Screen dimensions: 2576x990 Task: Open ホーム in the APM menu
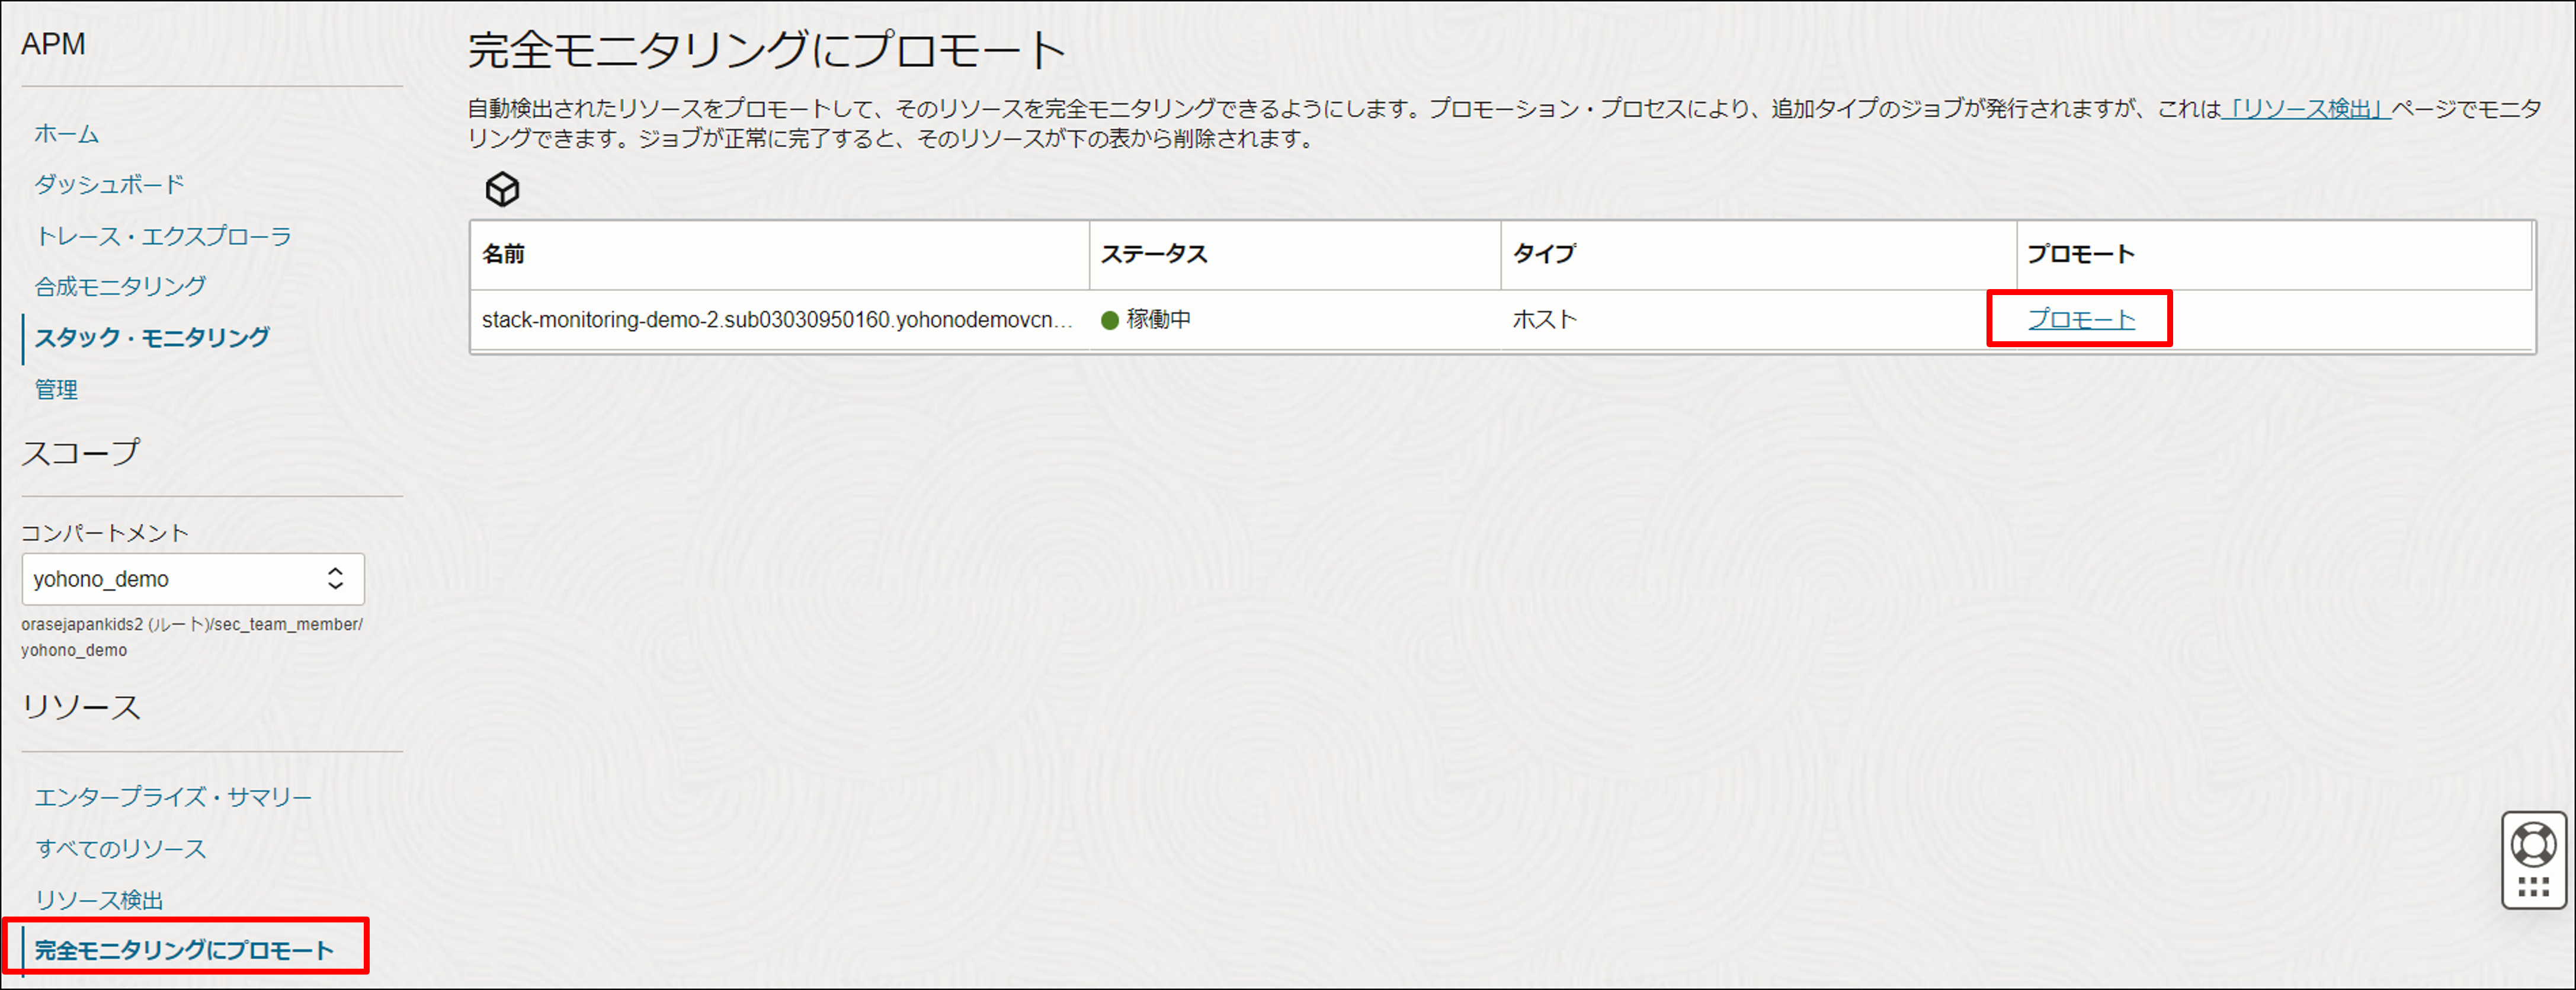click(x=66, y=134)
